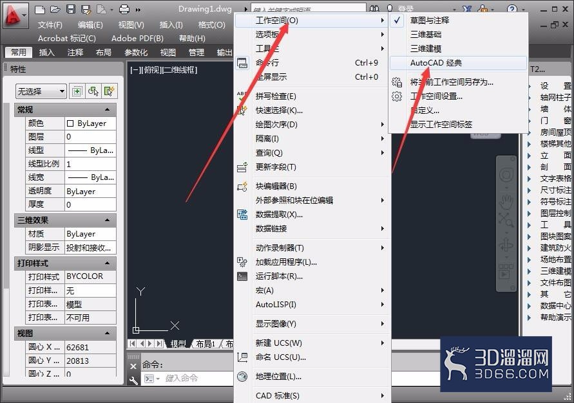The height and width of the screenshot is (403, 574).
Task: Click the 线型 ByLayer value field
Action: coord(90,150)
